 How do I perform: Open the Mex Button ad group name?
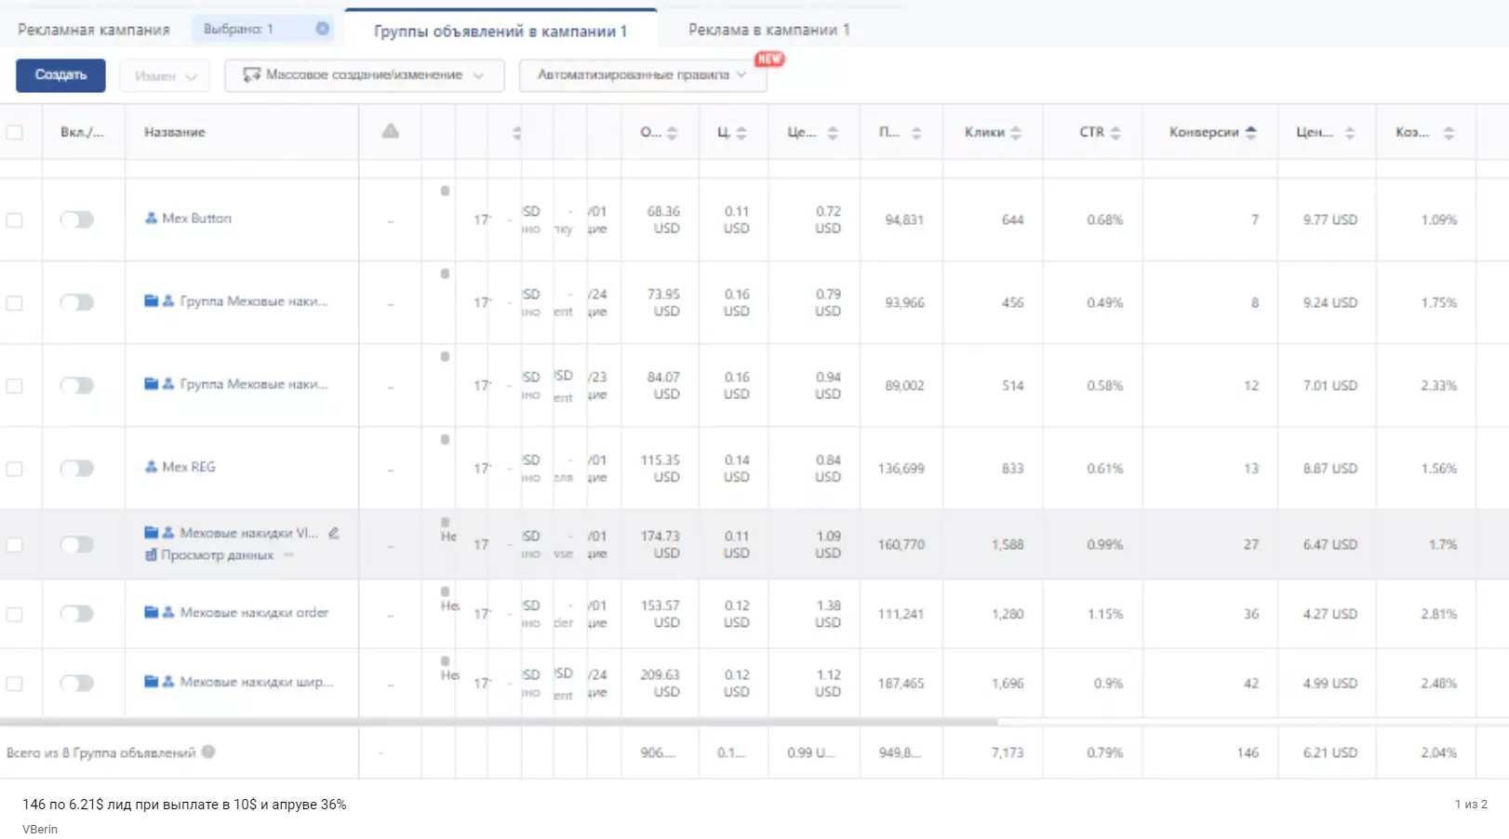[x=196, y=218]
